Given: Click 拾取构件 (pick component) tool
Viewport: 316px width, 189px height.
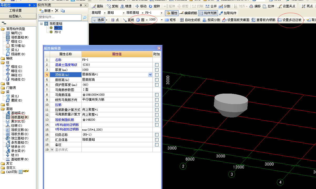Looking at the screenshot, I should tap(228, 13).
